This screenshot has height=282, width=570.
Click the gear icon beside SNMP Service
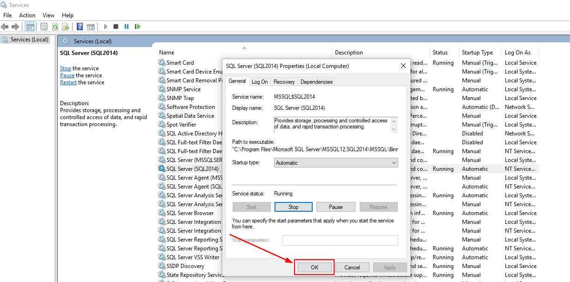162,89
